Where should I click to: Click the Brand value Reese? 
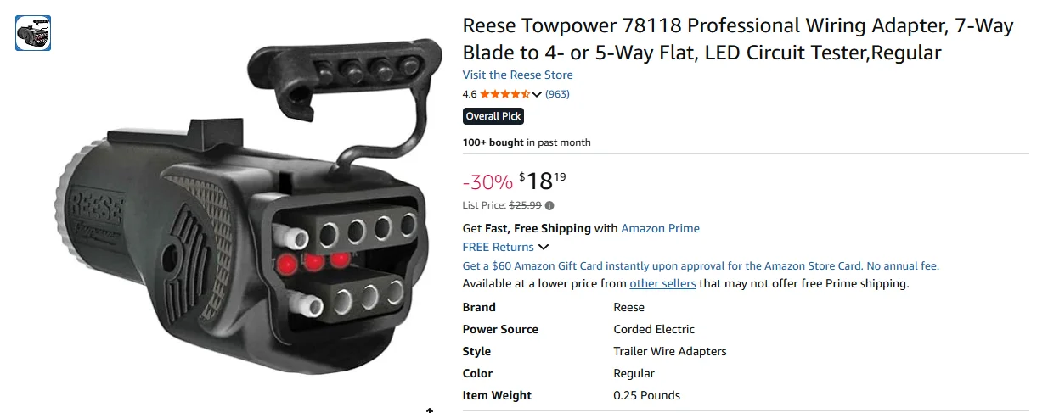(x=628, y=307)
